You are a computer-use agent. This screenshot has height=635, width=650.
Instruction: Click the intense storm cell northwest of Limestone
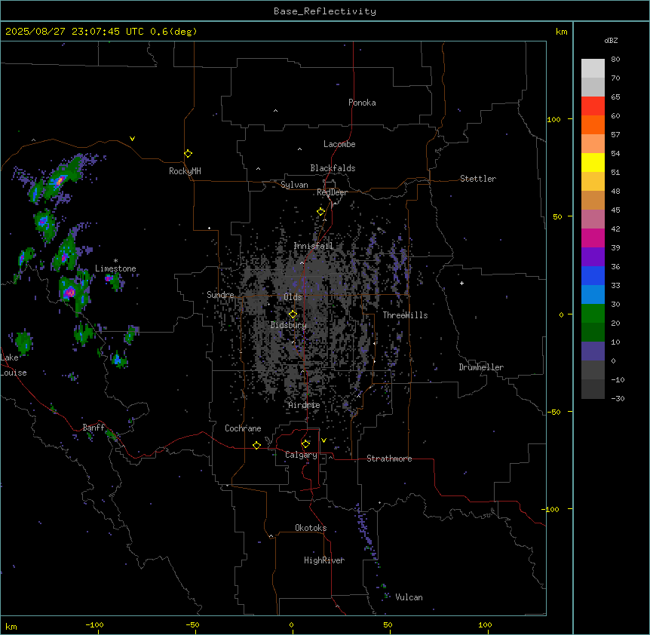[x=60, y=180]
